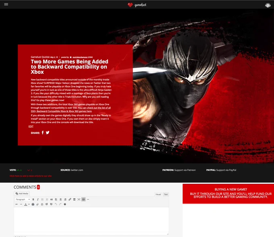Share article on Facebook

pos(43,133)
